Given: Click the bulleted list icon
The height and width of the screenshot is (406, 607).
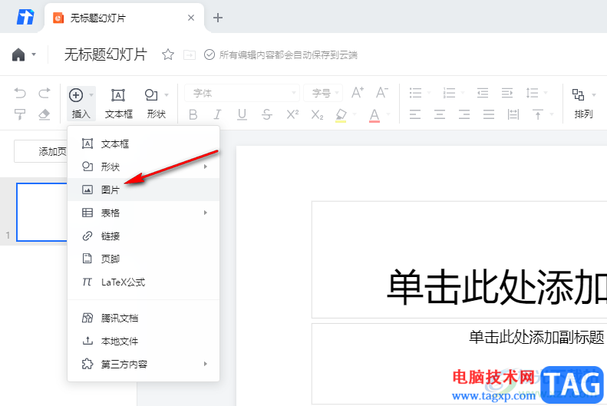Looking at the screenshot, I should point(415,93).
